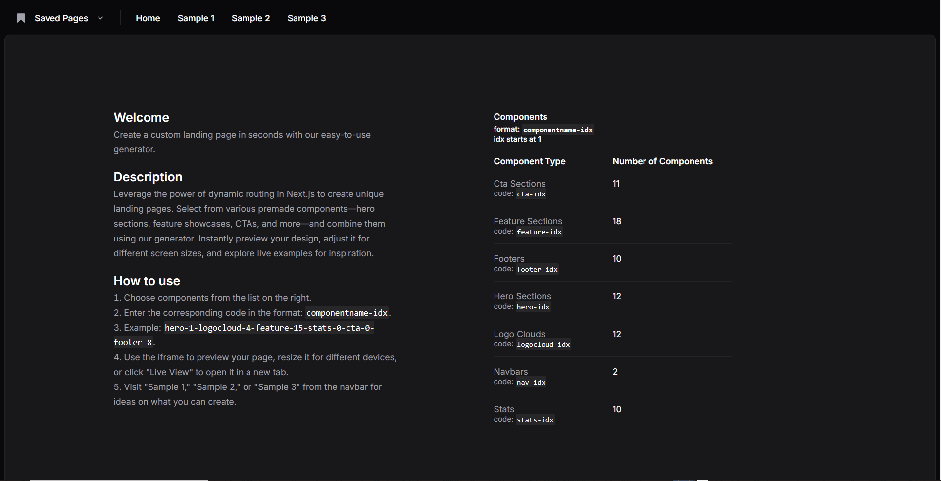The image size is (941, 481).
Task: Click the footer-8 code snippet
Action: pos(133,342)
